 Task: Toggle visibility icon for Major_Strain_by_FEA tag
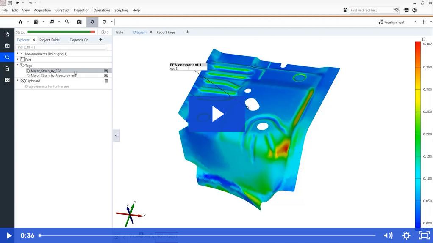[x=106, y=71]
